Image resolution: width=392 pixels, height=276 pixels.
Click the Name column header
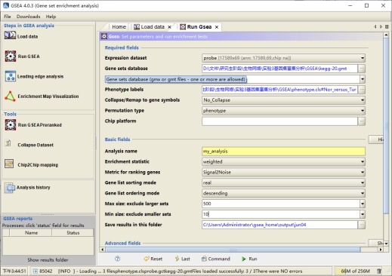31,233
